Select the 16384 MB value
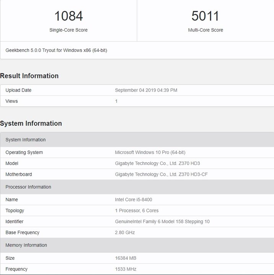Screen dimensions: 274x275 126,258
